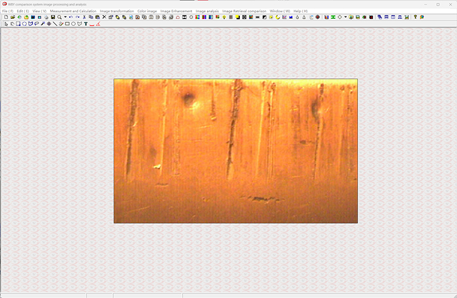Viewport: 457px width, 298px height.
Task: Click the Open folder icon
Action: [x=13, y=17]
